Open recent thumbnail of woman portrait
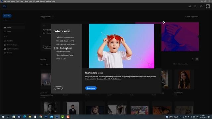Image resolution: width=212 pixels, height=119 pixels. pos(184,79)
